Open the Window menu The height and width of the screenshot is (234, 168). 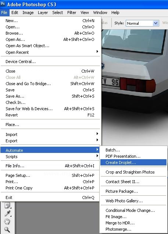(x=100, y=13)
